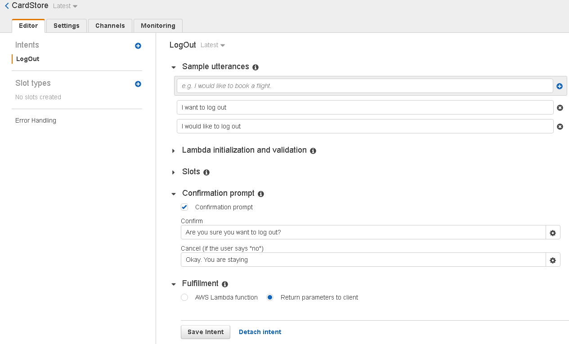
Task: Click the Detach intent link
Action: pos(260,332)
